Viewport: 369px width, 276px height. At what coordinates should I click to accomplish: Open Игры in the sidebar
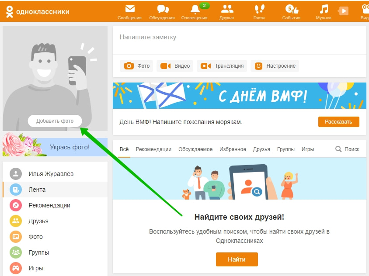pos(55,268)
